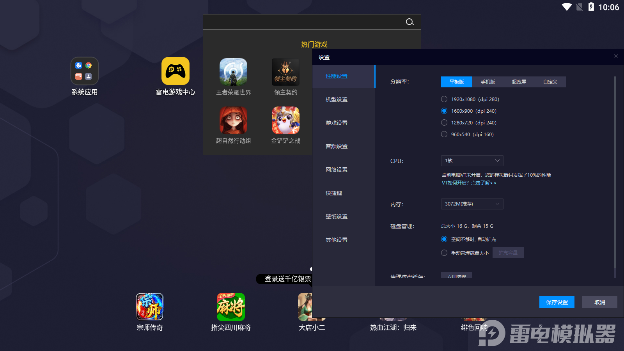
Task: Click 总大小 16 G disk info text
Action: (x=467, y=226)
